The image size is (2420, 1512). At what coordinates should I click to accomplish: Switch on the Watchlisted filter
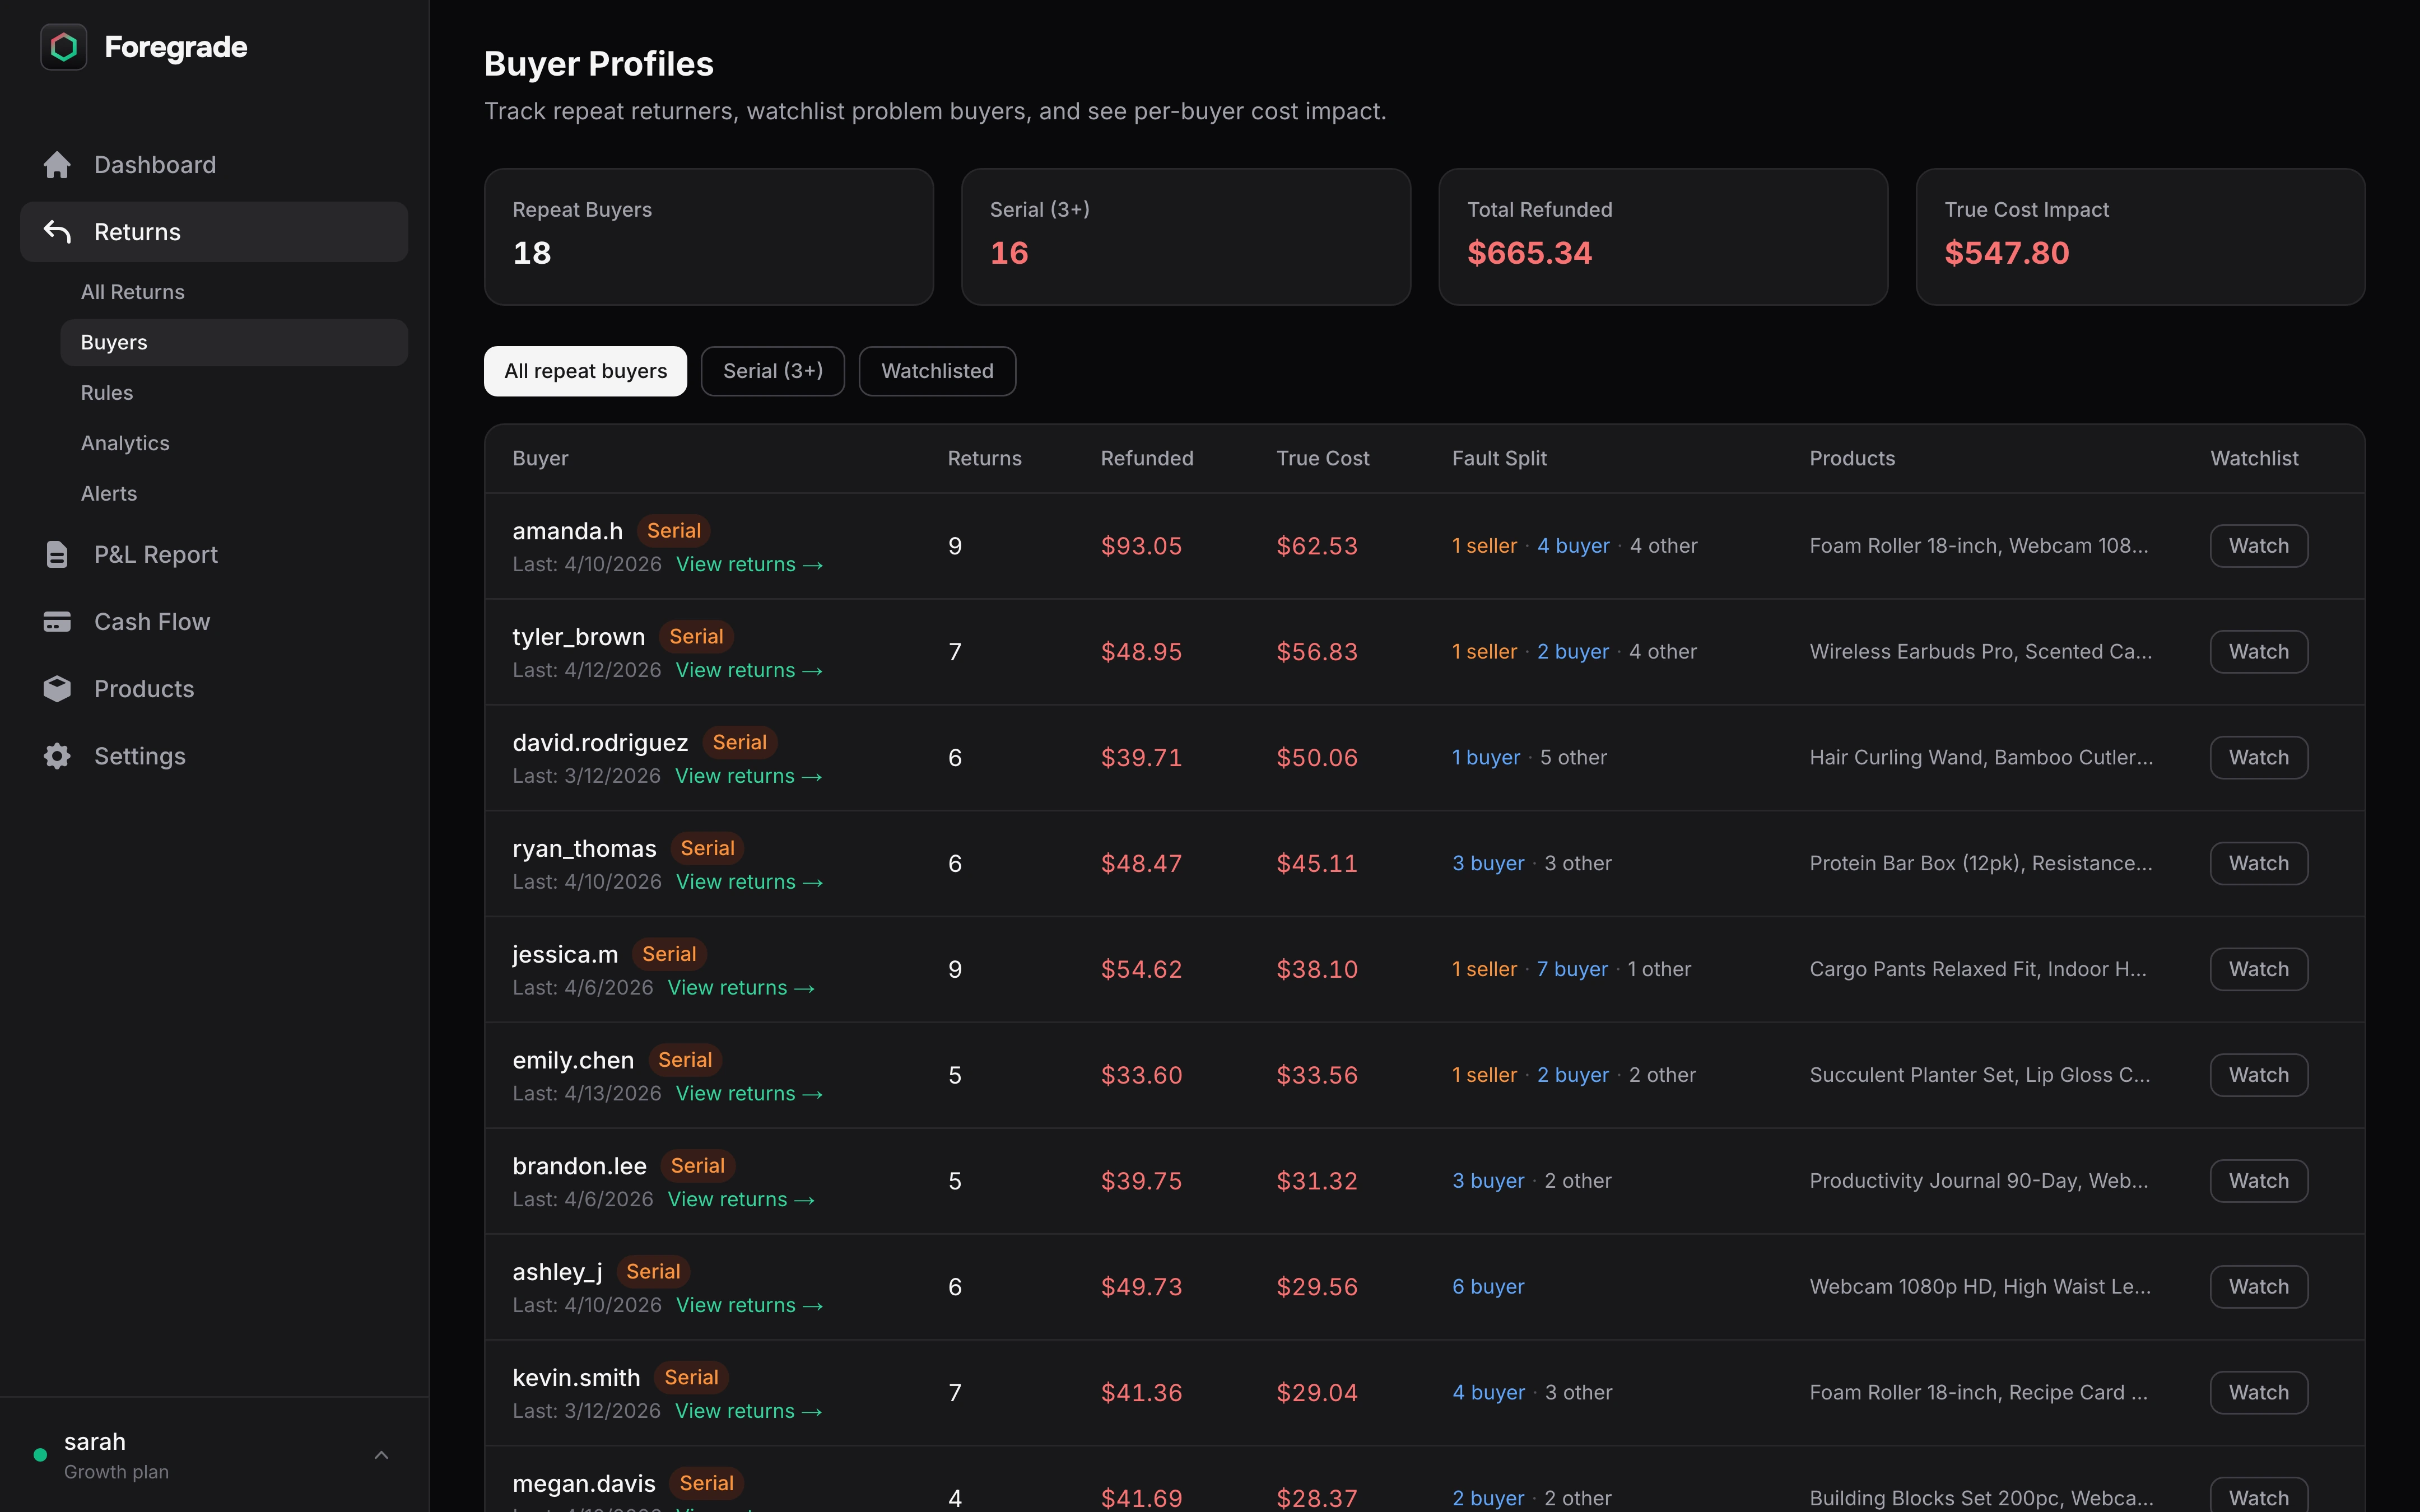click(x=936, y=370)
